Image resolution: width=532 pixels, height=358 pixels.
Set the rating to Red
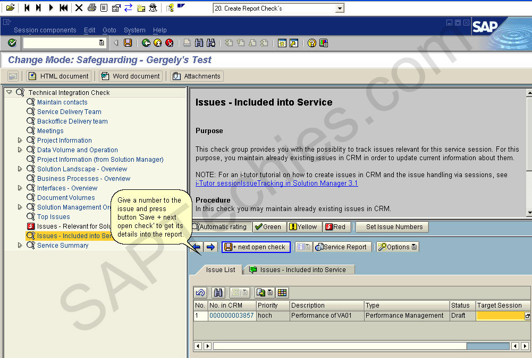click(336, 227)
